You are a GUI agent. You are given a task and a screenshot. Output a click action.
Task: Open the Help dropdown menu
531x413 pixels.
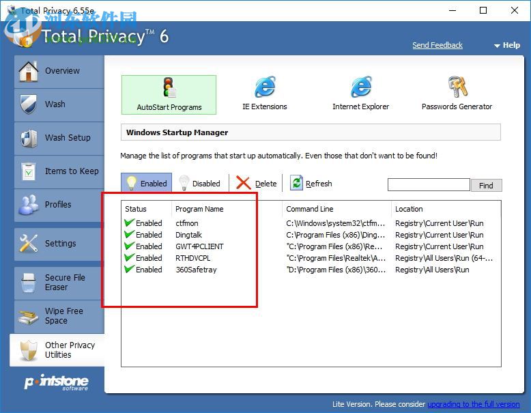pyautogui.click(x=507, y=45)
